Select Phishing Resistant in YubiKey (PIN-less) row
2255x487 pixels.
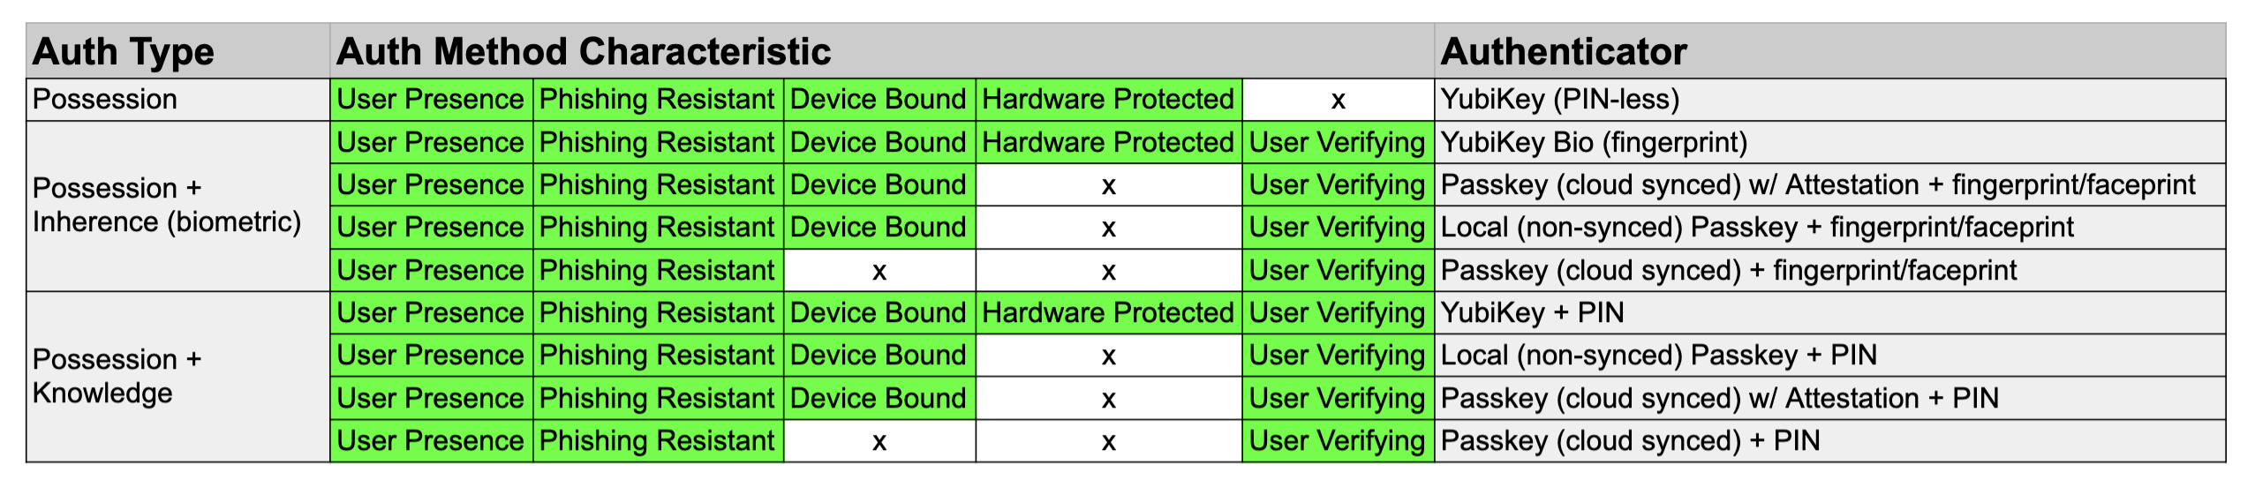(657, 100)
